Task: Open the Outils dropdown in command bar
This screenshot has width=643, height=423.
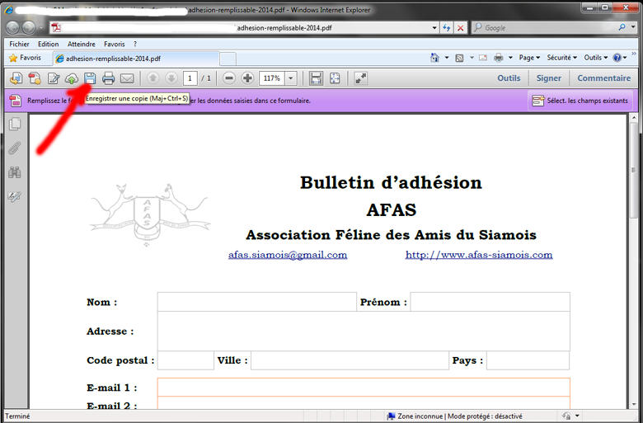Action: [596, 58]
